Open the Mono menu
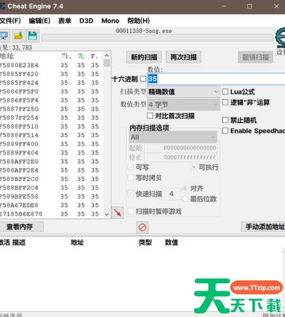 tap(110, 21)
